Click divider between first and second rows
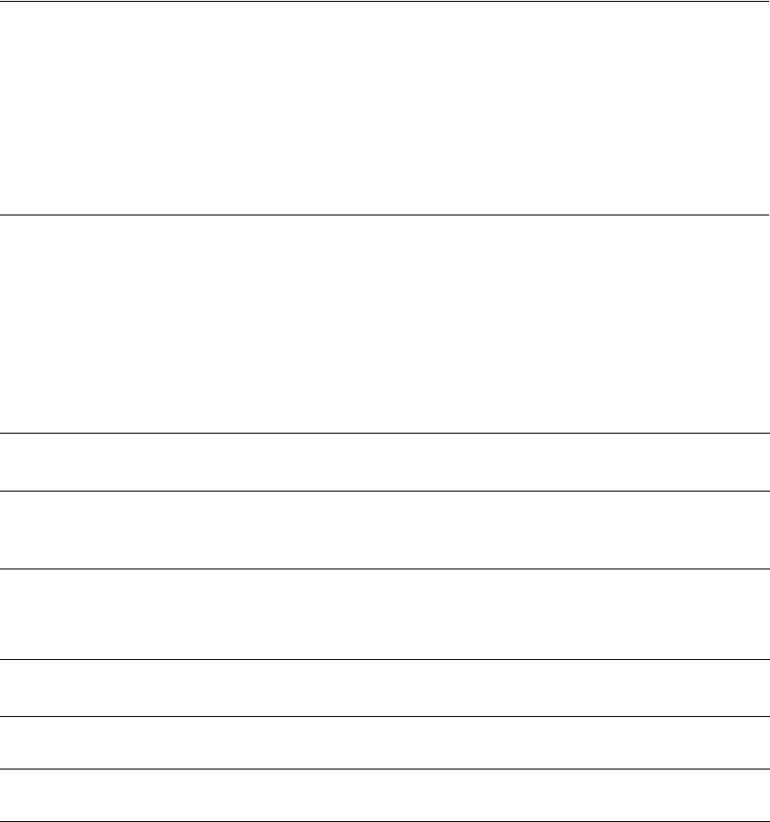770x822 pixels. 385,215
